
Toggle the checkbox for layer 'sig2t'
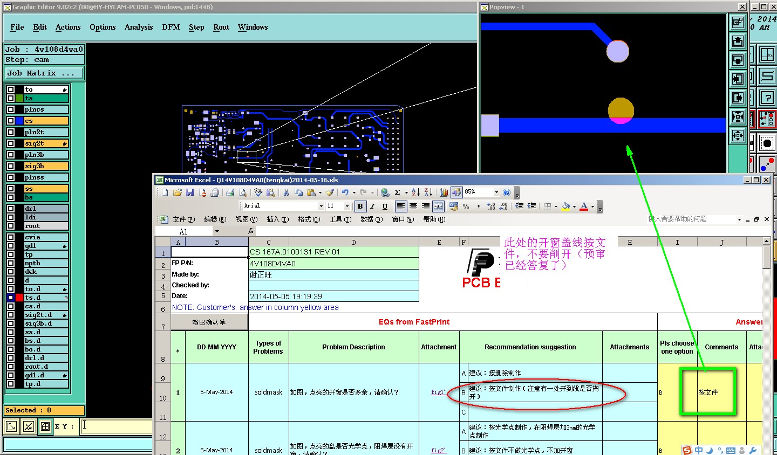pos(11,143)
